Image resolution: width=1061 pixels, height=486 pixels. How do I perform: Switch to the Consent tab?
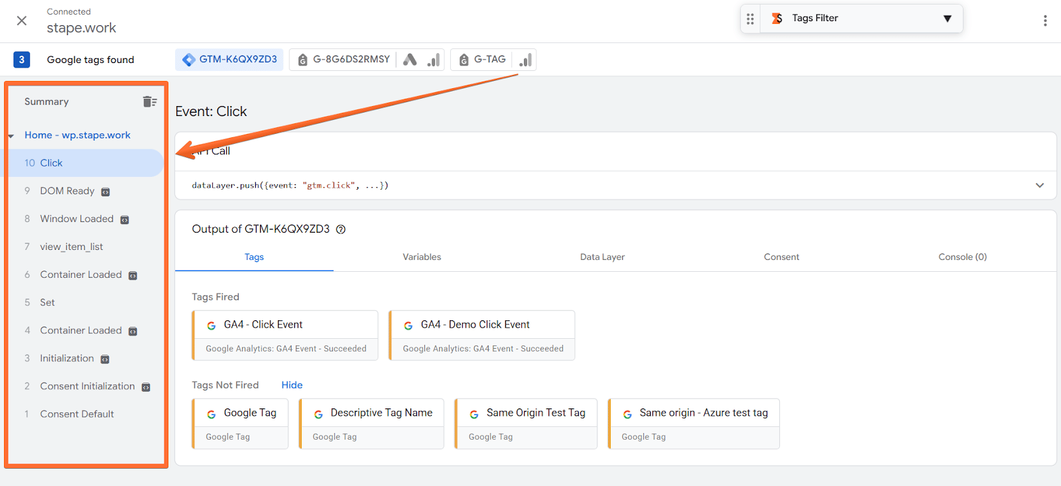click(781, 257)
